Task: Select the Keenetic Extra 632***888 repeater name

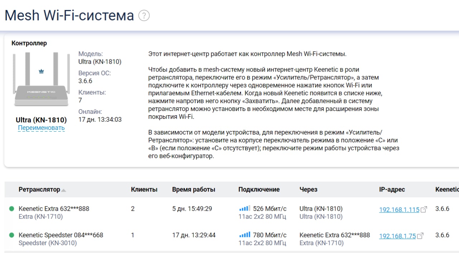Action: [x=54, y=209]
